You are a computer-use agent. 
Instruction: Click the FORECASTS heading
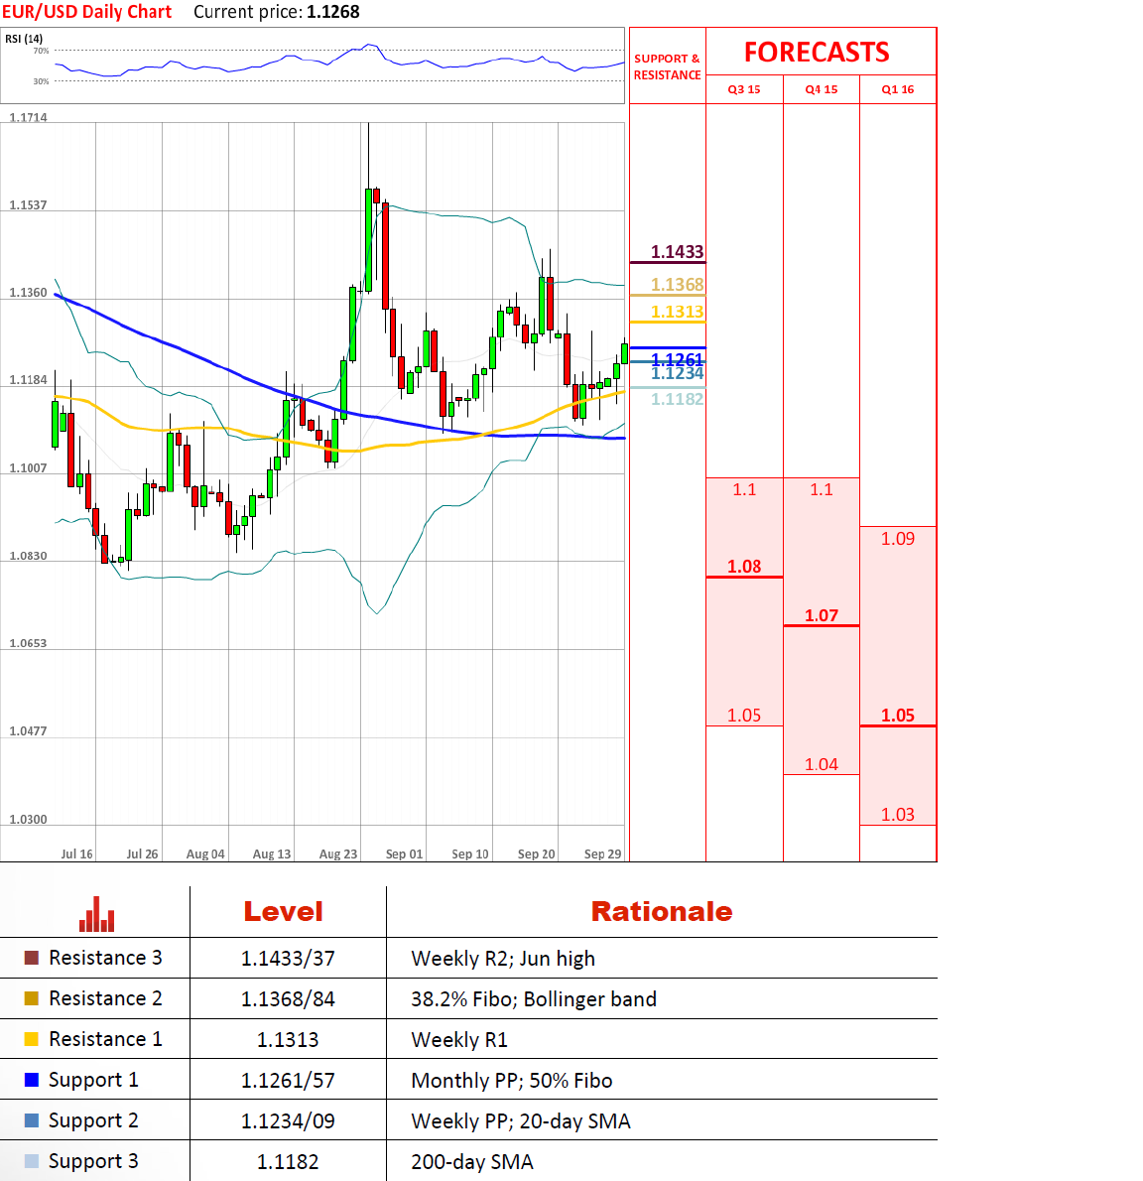(x=817, y=52)
